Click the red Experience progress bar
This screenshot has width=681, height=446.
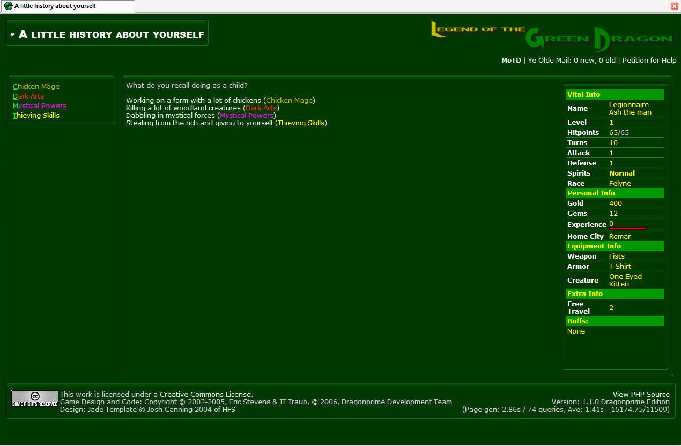[x=627, y=229]
